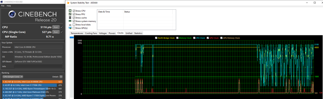The height and width of the screenshot is (99, 323).
Task: Select the Core i7-7700K ranking row
Action: (x=32, y=85)
